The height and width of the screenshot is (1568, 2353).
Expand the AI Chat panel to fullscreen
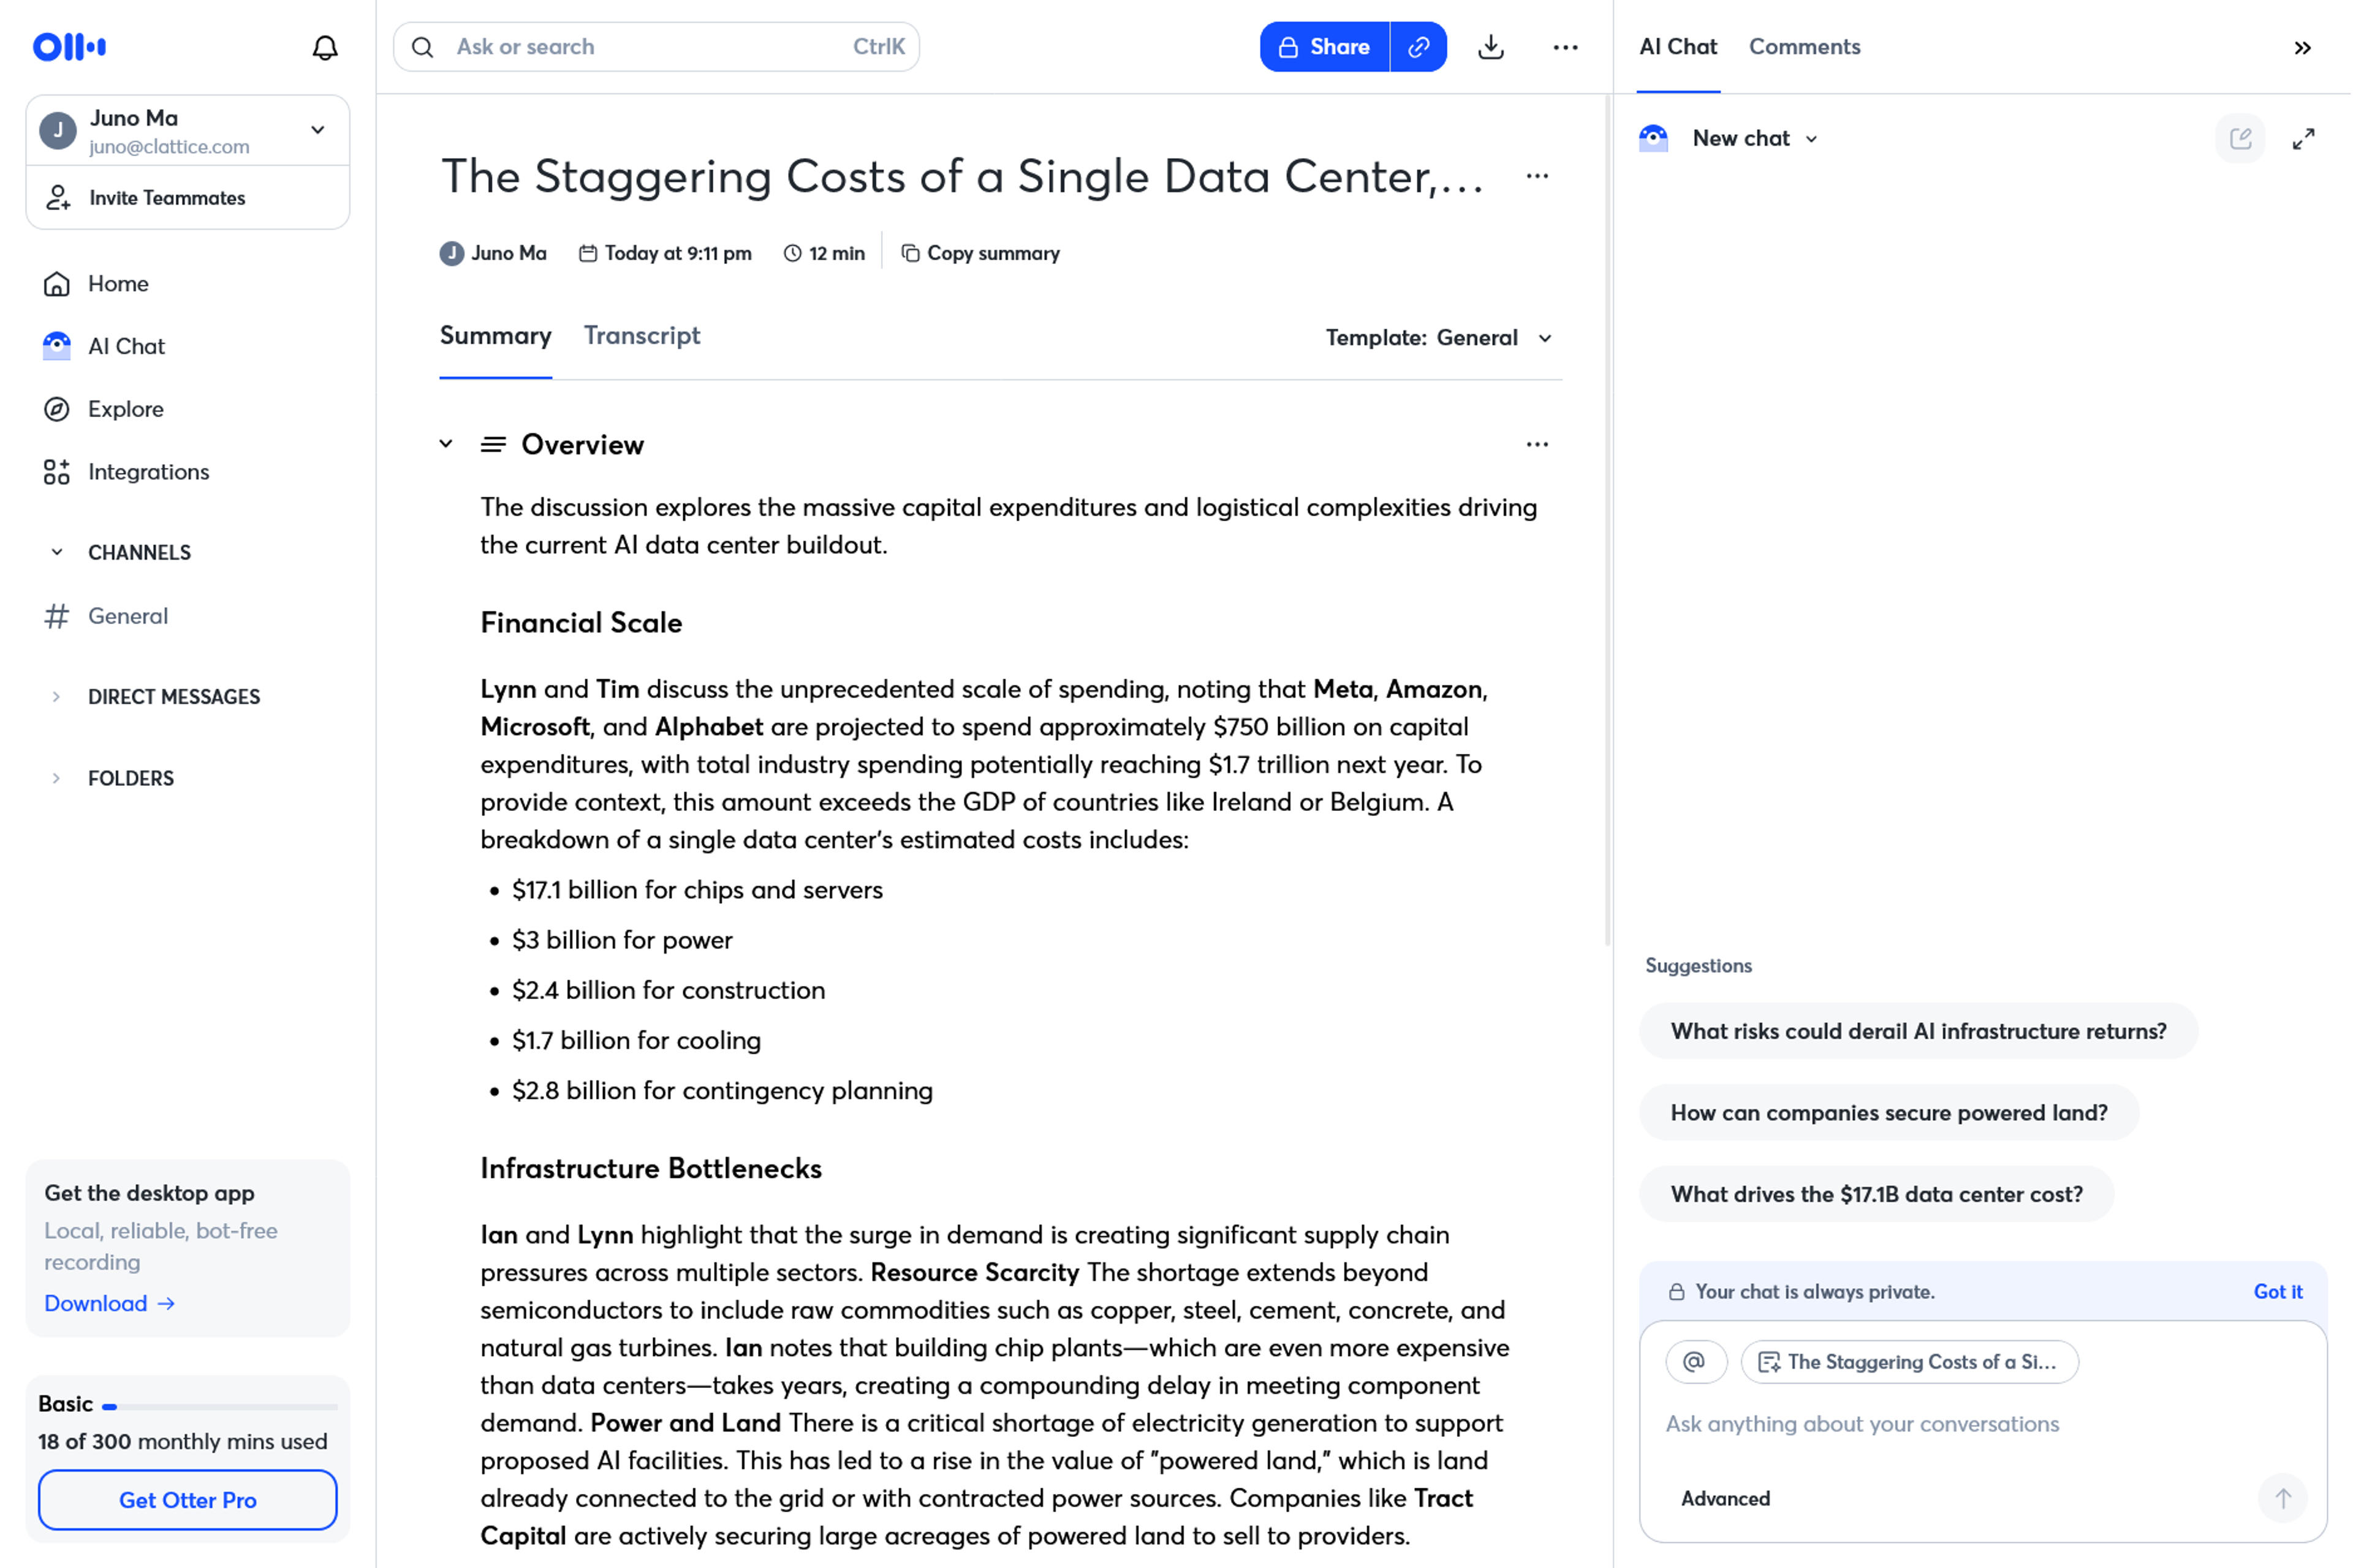pos(2304,139)
